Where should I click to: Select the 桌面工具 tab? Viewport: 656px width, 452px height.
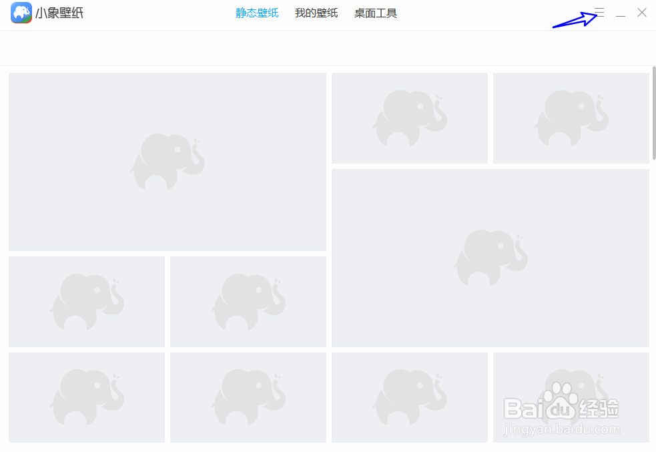376,13
